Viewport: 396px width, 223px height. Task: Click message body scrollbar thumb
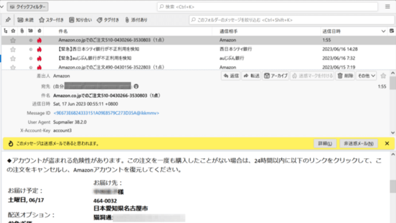click(393, 186)
